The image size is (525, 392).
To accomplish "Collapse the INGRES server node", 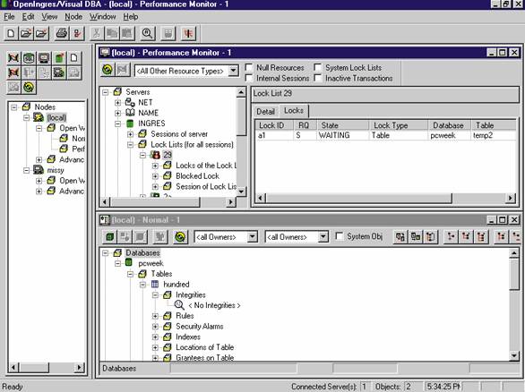I will (117, 124).
